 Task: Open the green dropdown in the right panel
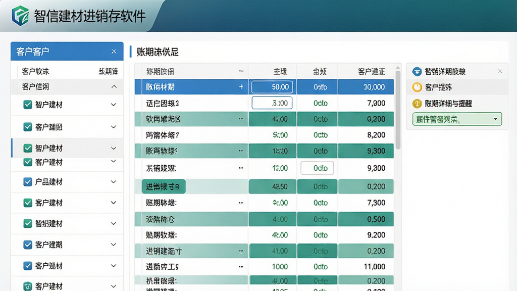click(x=457, y=119)
